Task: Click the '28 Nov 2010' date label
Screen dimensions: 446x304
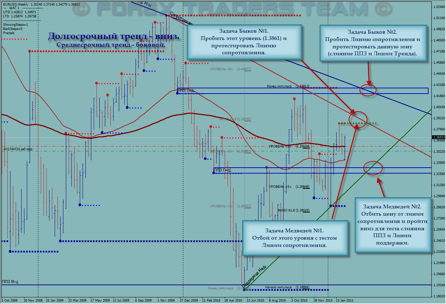Action: [322, 300]
